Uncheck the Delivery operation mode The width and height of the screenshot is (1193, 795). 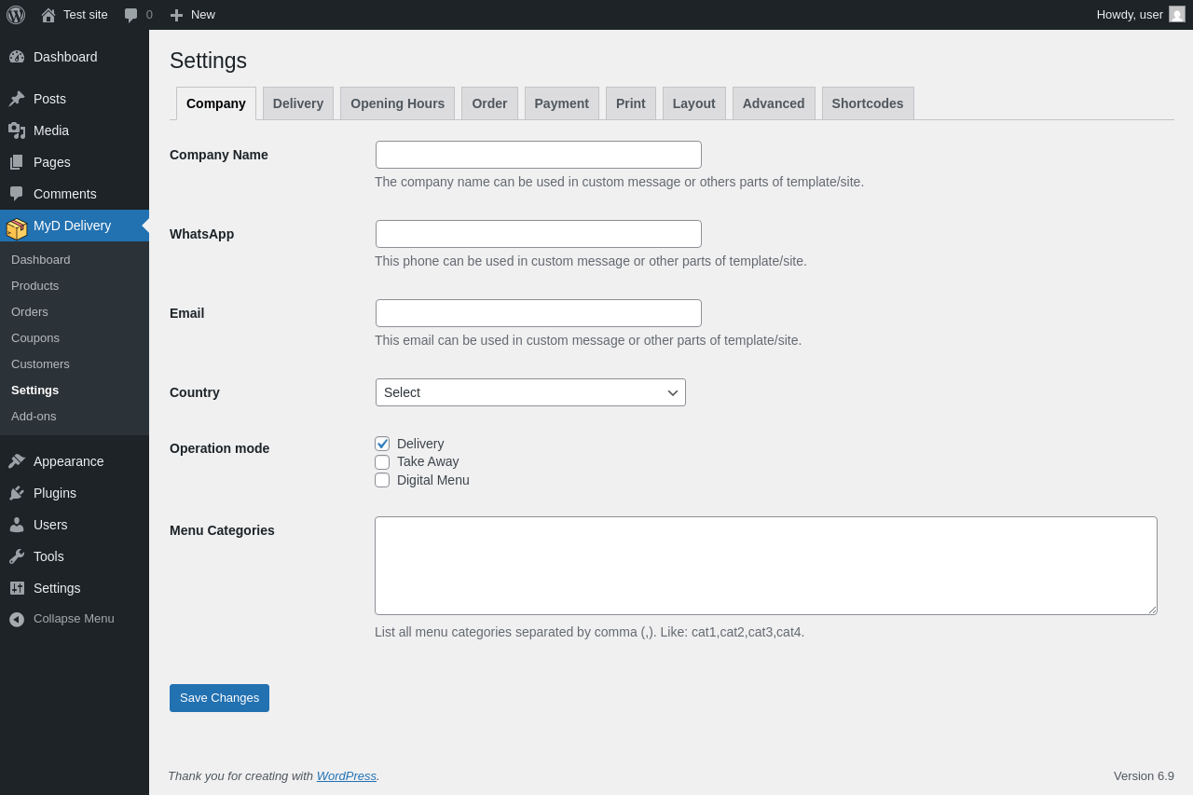pos(382,444)
